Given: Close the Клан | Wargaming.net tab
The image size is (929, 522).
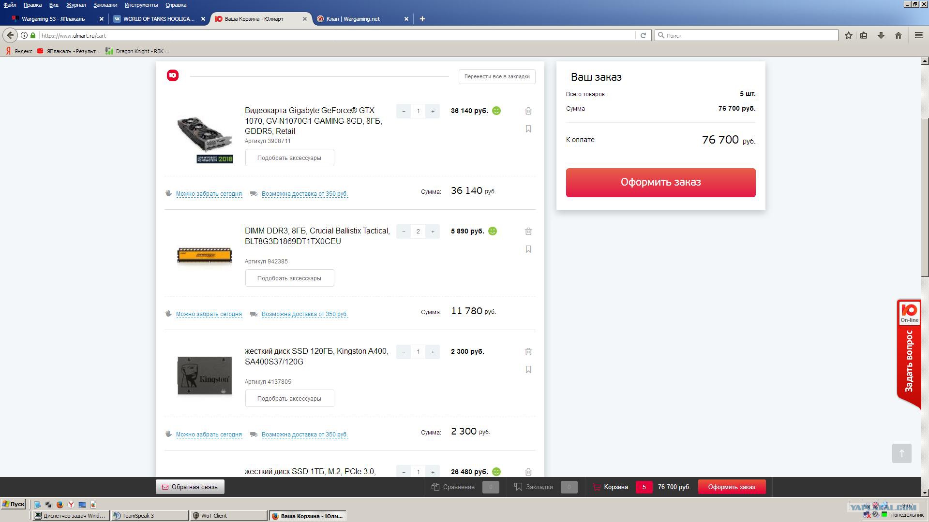Looking at the screenshot, I should point(406,19).
